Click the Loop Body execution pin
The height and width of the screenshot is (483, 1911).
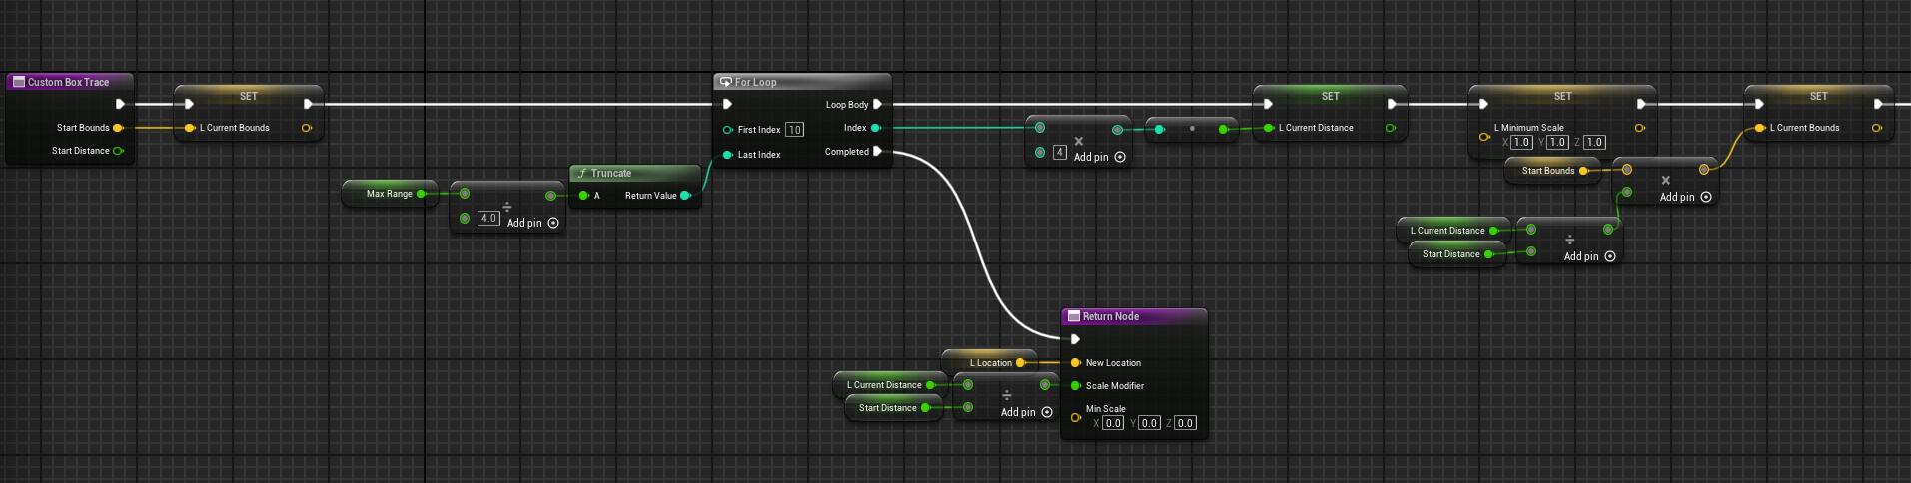tap(877, 104)
